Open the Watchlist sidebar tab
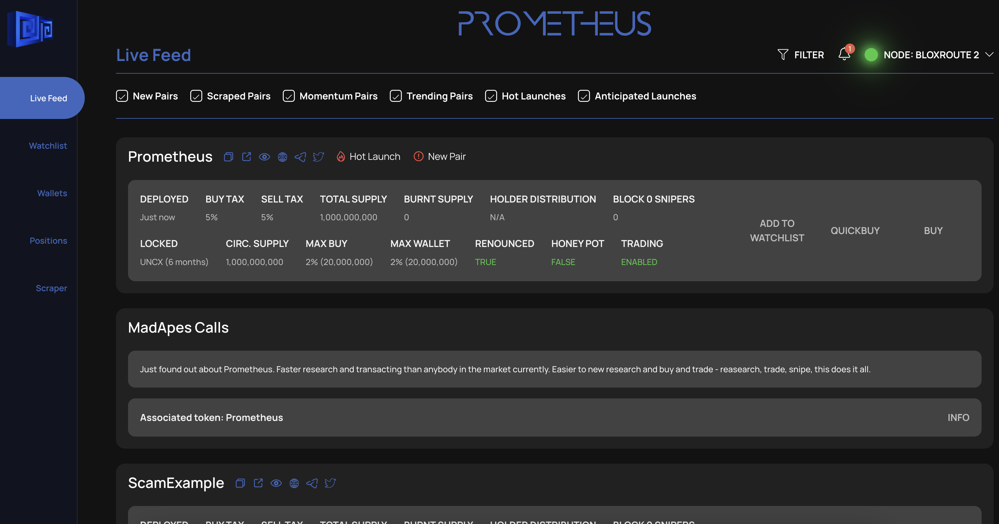This screenshot has height=524, width=999. click(48, 146)
